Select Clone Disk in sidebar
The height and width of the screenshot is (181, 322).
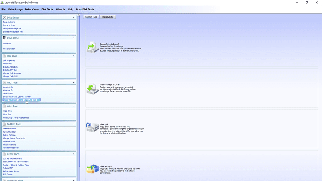7,44
